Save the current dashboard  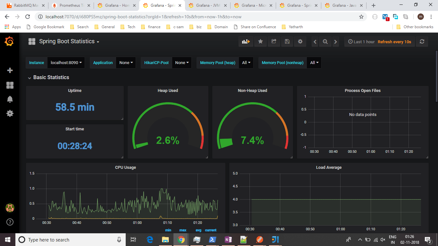pos(287,41)
